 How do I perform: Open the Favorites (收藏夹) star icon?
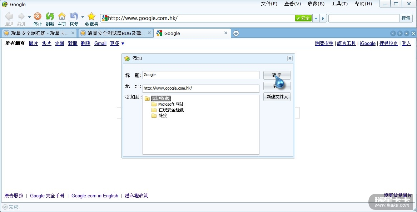[91, 16]
